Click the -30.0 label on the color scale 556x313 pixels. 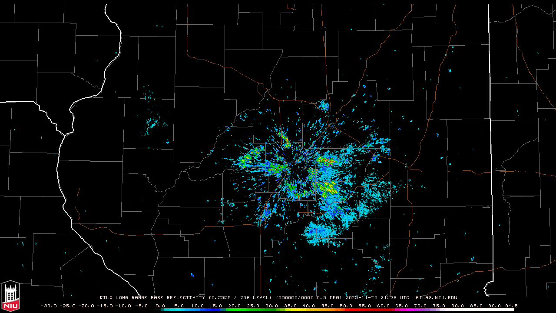49,306
